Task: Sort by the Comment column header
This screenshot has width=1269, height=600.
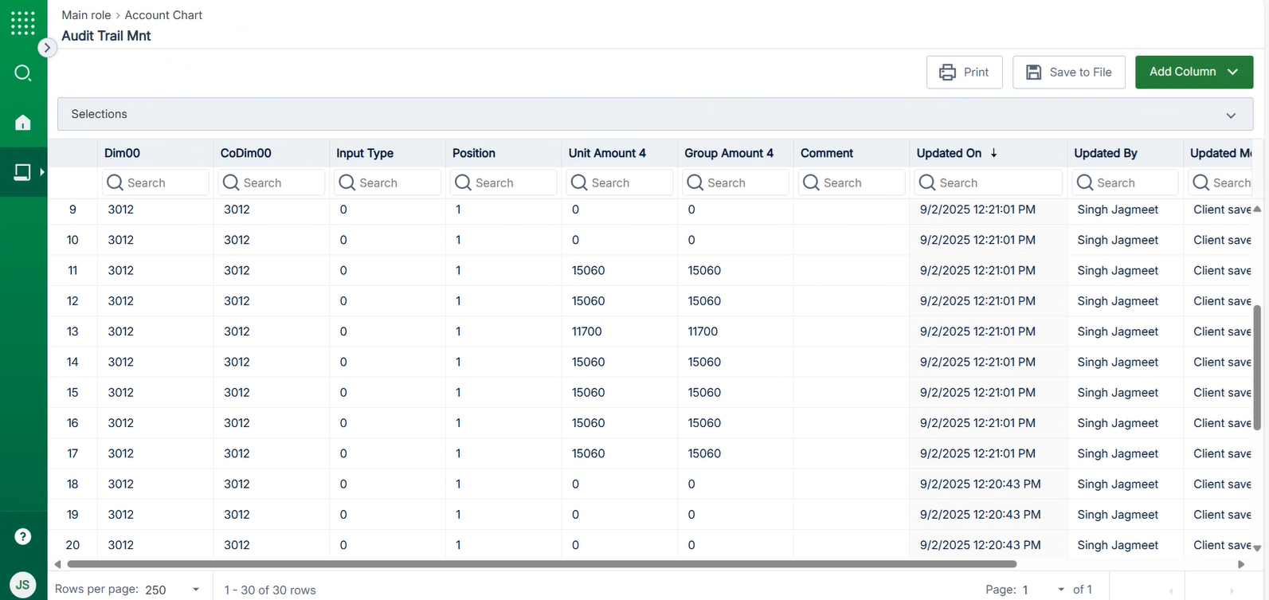Action: tap(827, 153)
